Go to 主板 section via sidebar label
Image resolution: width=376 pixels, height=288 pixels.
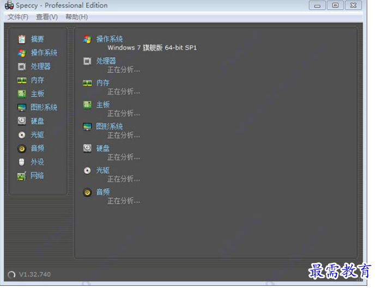(x=38, y=94)
